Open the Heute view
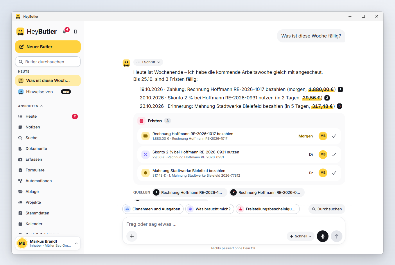 click(x=48, y=117)
